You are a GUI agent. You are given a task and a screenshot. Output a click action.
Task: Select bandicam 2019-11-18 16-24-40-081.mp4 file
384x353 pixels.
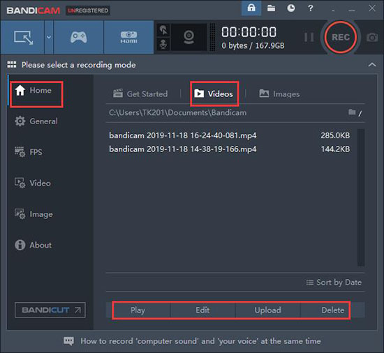183,135
